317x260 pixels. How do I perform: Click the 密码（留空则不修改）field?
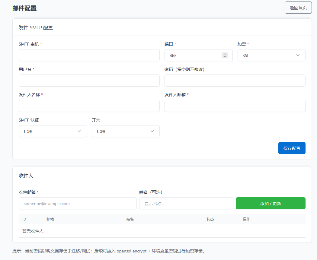tap(235, 81)
